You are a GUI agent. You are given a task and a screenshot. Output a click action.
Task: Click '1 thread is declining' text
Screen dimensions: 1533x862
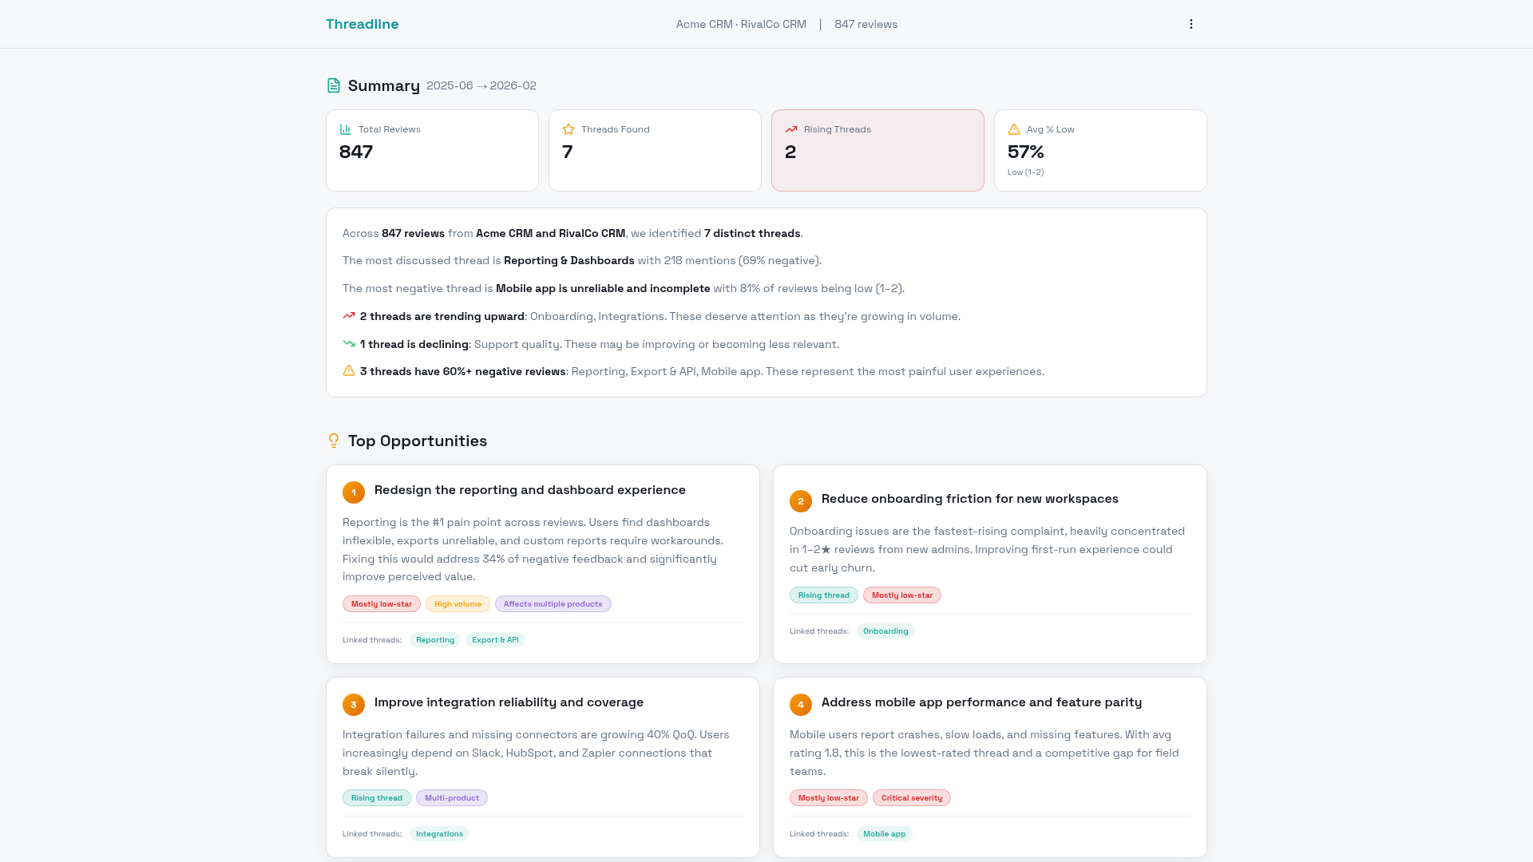click(414, 345)
